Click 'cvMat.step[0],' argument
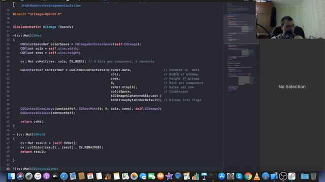 point(124,87)
